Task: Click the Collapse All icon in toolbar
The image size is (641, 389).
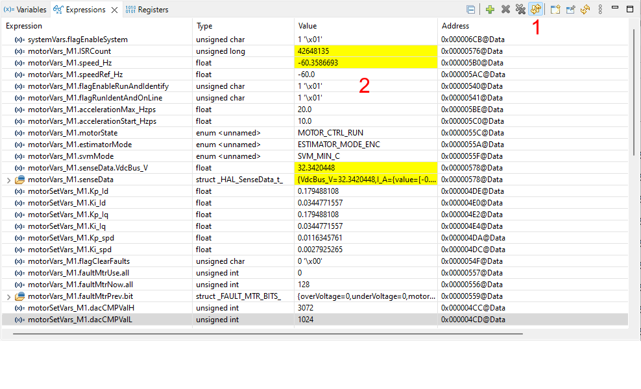Action: [470, 10]
